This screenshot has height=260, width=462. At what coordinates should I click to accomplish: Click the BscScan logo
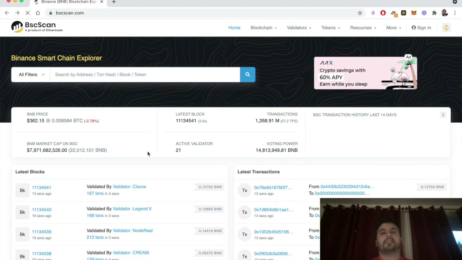point(37,27)
